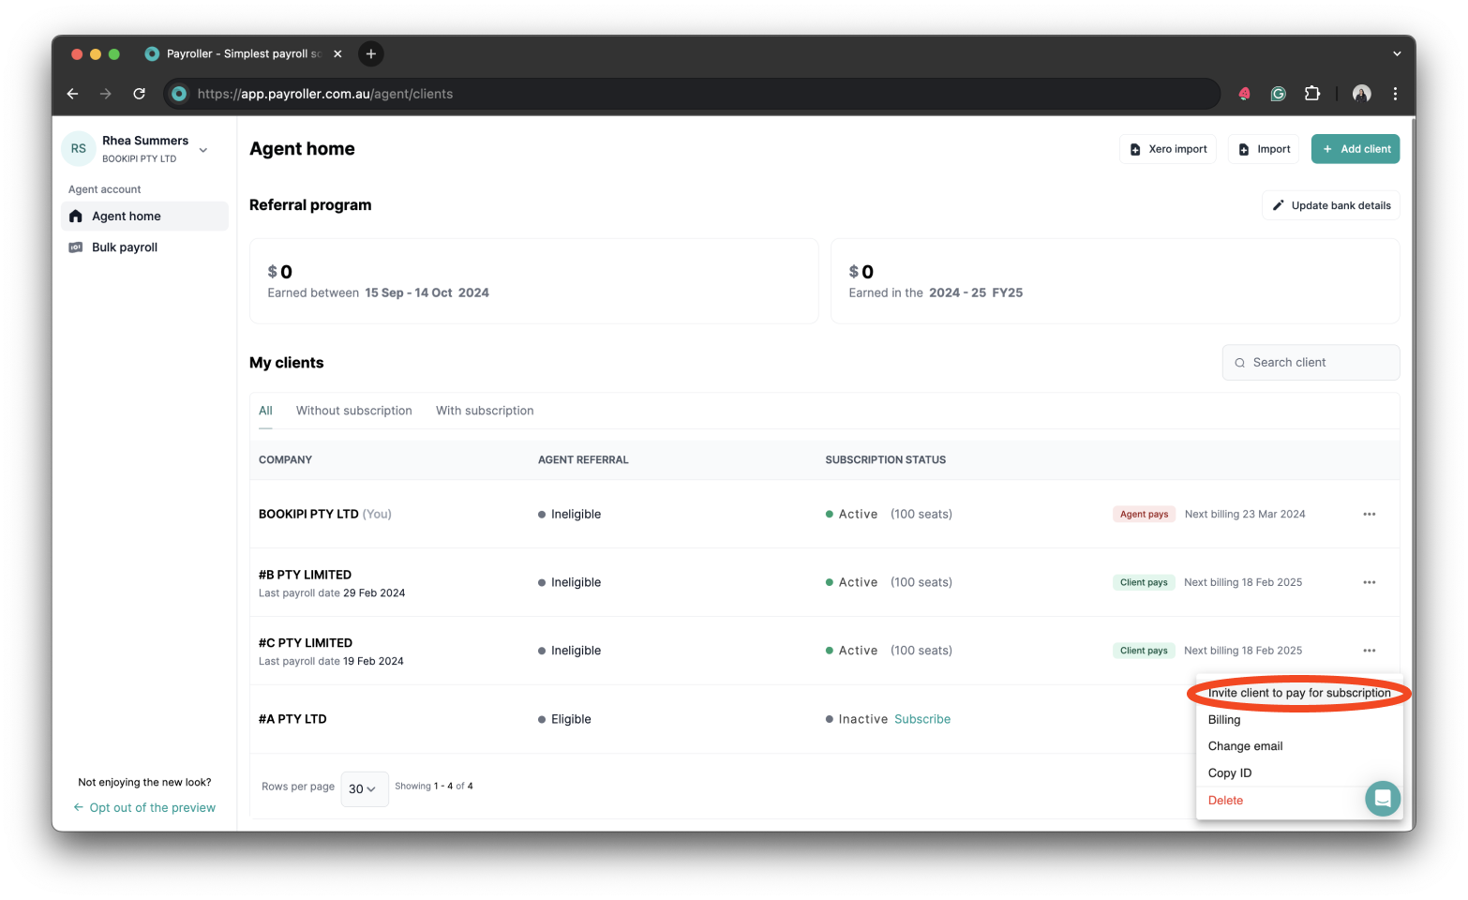The width and height of the screenshot is (1468, 900).
Task: Click the COMPANY column header
Action: pyautogui.click(x=285, y=460)
